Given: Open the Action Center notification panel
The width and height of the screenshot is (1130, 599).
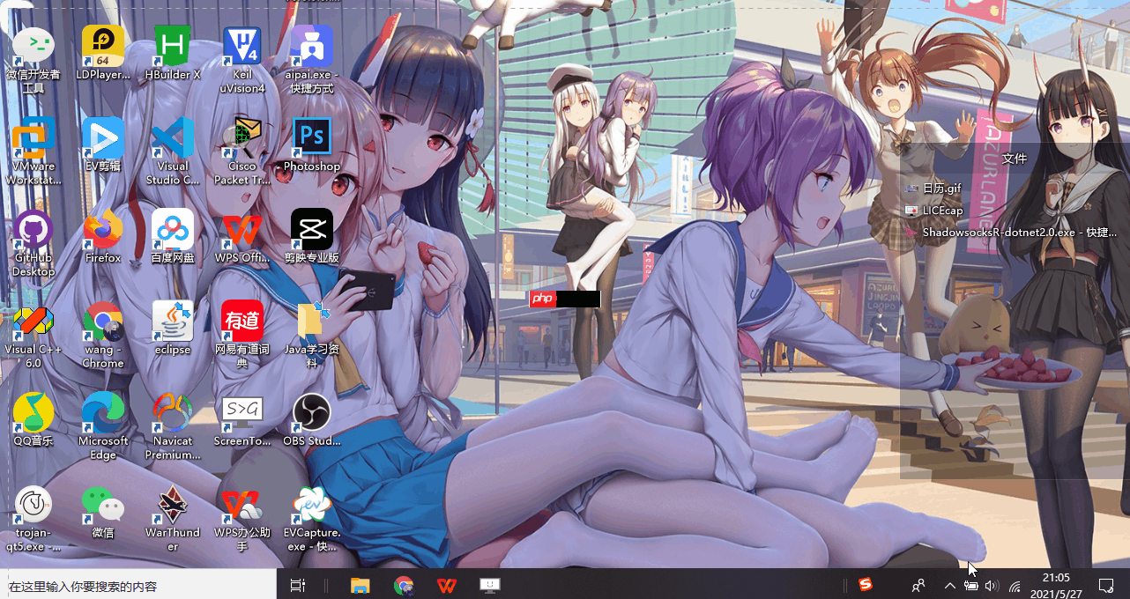Looking at the screenshot, I should click(1107, 584).
